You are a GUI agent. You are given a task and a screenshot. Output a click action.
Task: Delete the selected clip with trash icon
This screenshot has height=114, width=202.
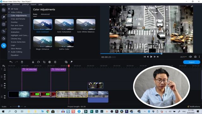pyautogui.click(x=22, y=62)
